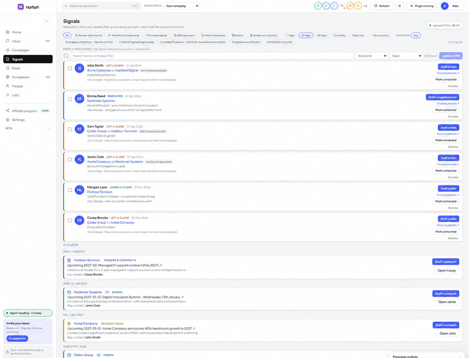Viewport: 469px width, 358px height.
Task: Check the Casey Brooks signal checkbox
Action: 70,220
